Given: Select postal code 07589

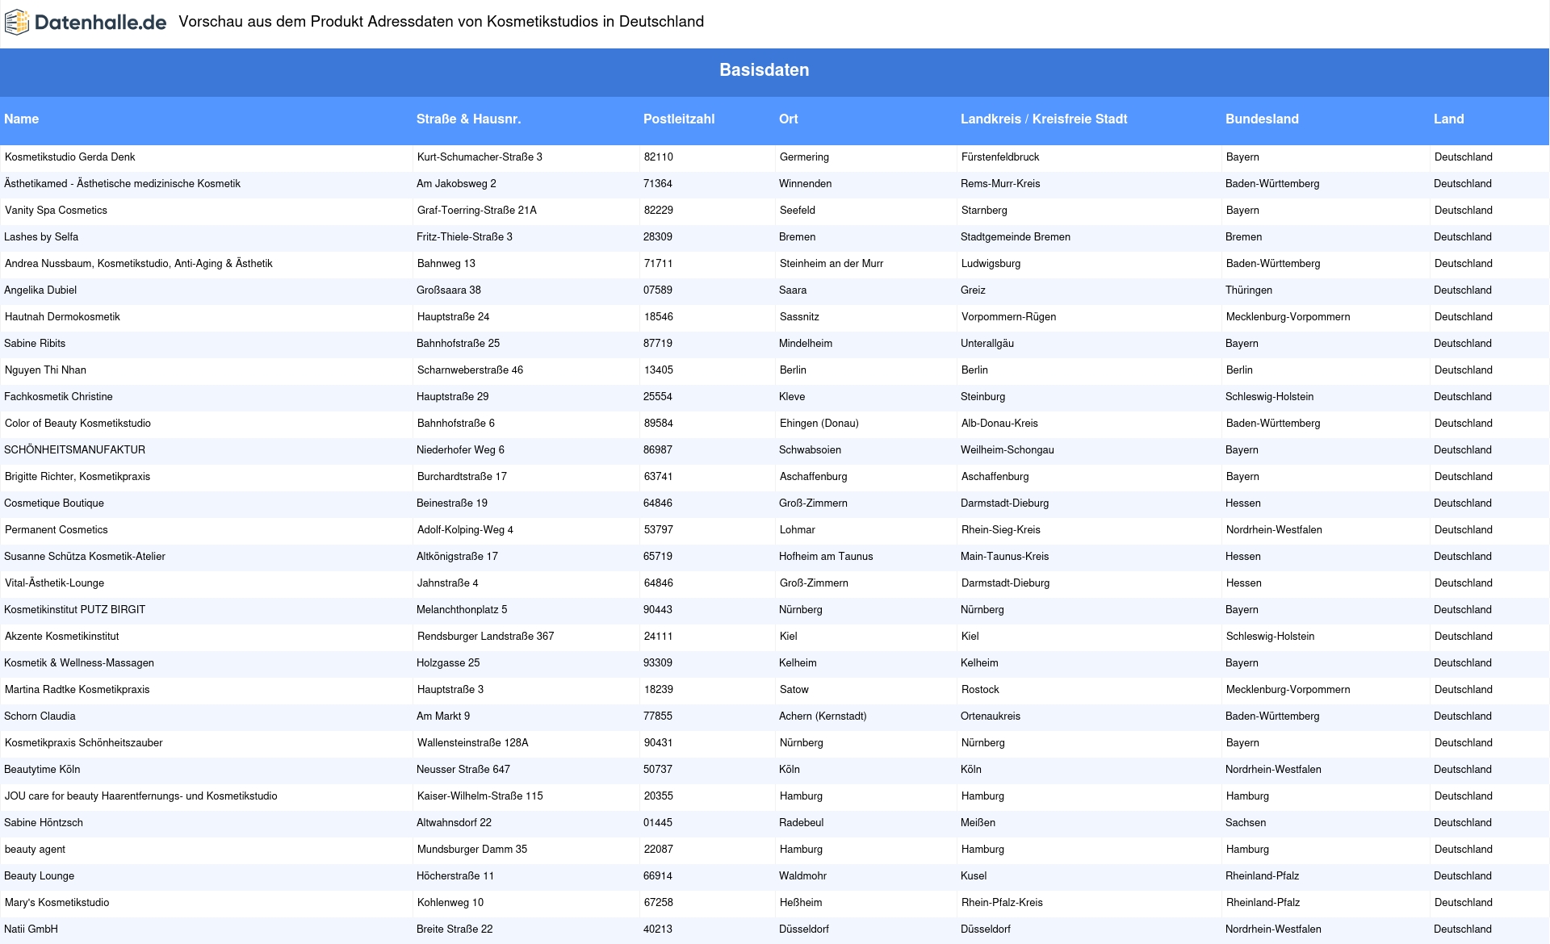Looking at the screenshot, I should pyautogui.click(x=658, y=290).
